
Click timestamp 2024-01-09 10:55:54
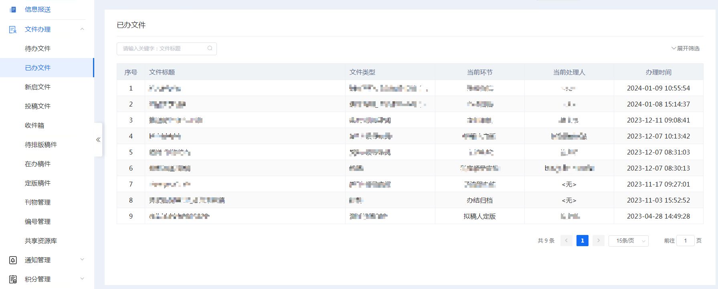tap(658, 88)
